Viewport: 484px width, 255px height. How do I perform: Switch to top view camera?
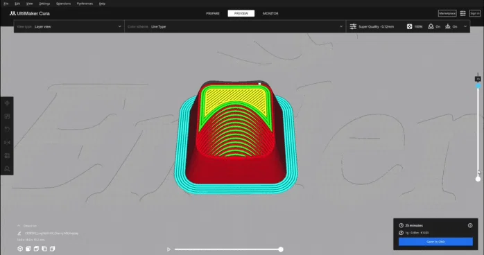click(x=36, y=249)
